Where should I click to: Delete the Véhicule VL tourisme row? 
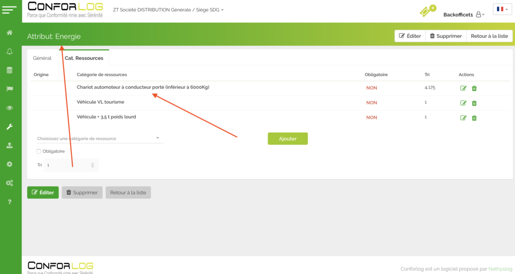click(474, 103)
